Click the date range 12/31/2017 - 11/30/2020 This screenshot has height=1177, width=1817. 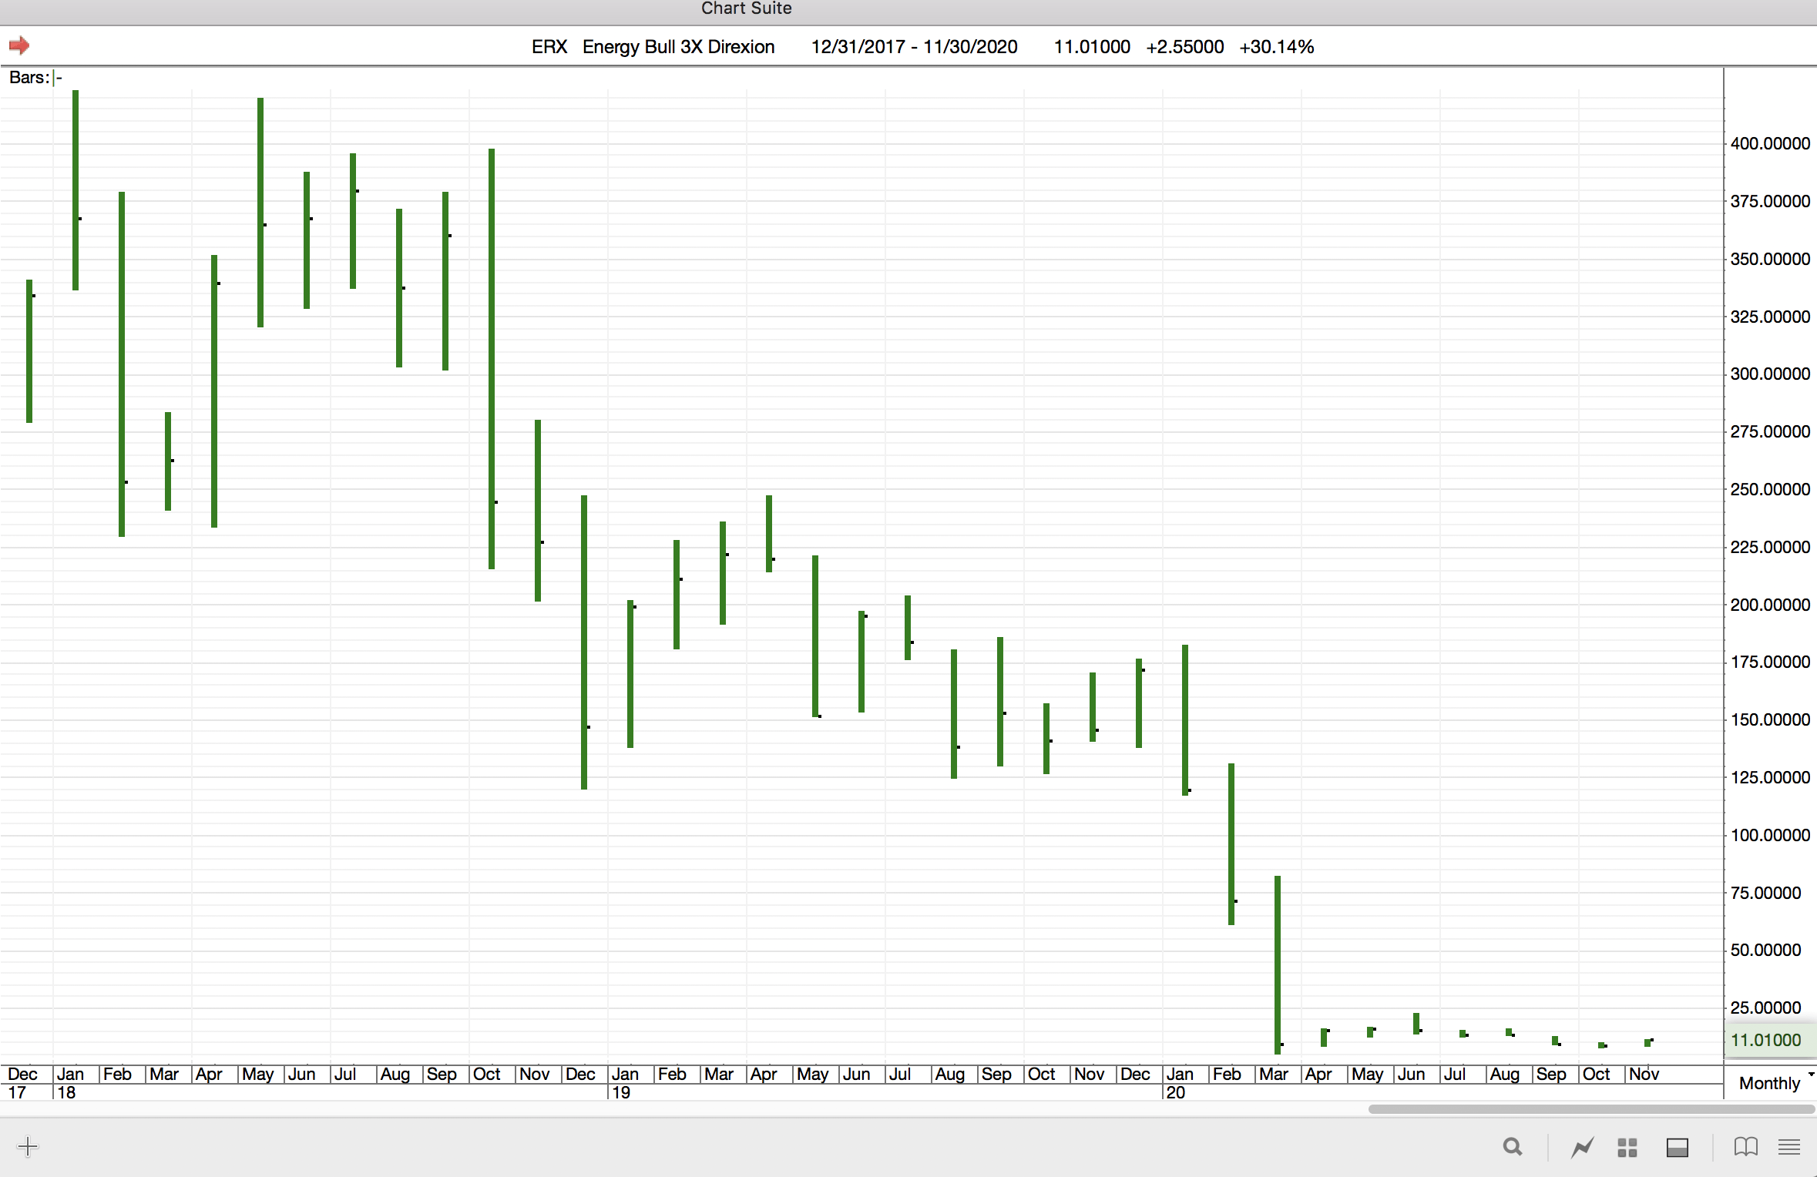click(x=914, y=47)
